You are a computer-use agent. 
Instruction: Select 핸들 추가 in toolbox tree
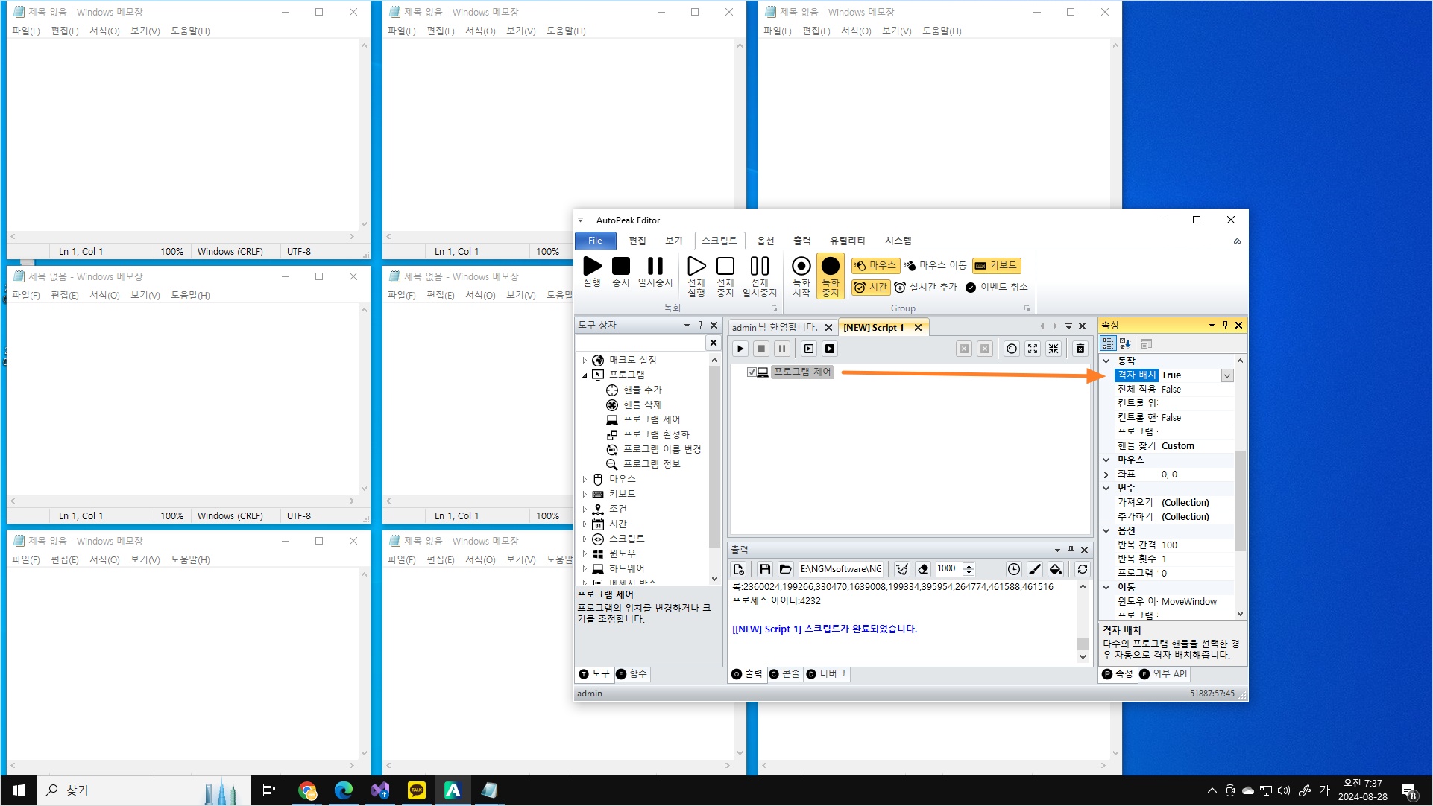pyautogui.click(x=642, y=390)
